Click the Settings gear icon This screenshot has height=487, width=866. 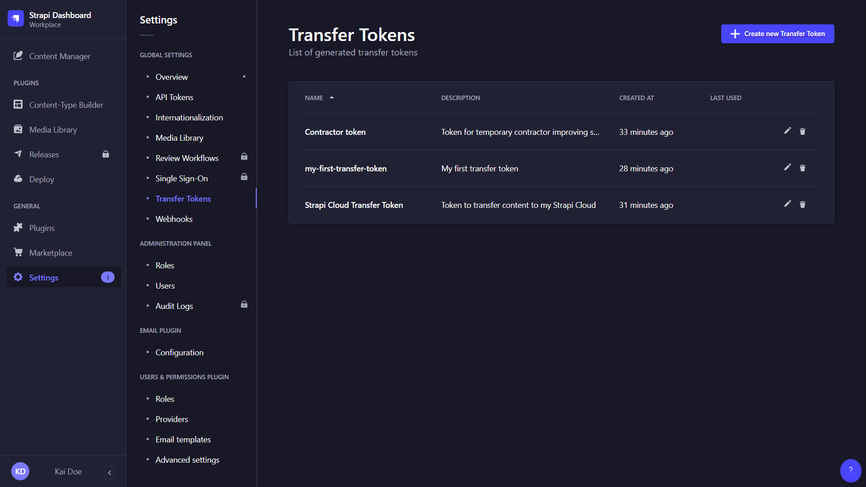point(18,277)
